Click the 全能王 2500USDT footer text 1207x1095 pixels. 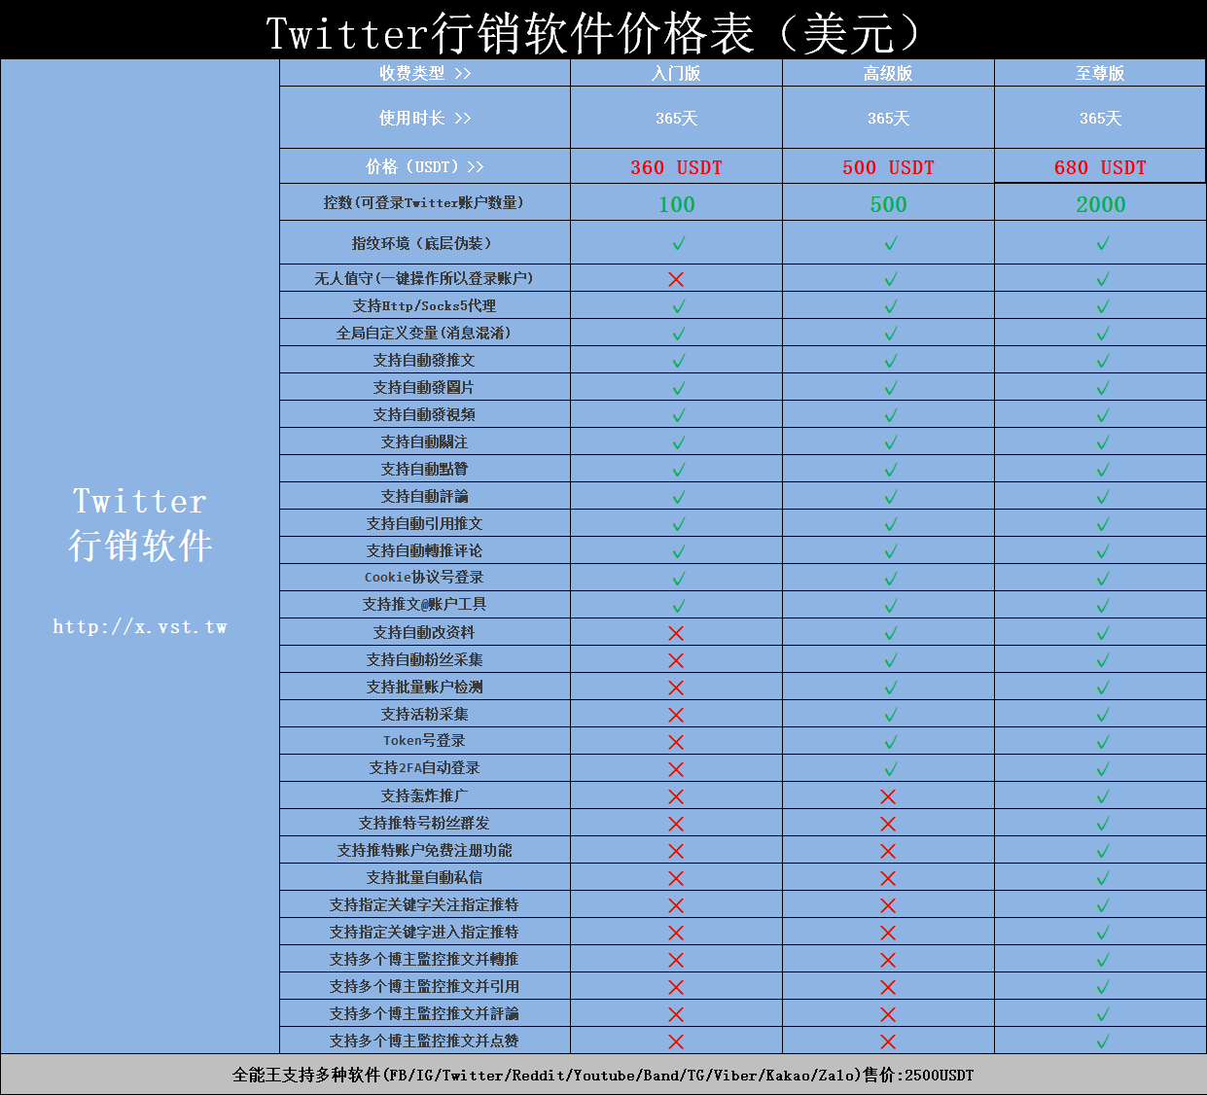[603, 1075]
